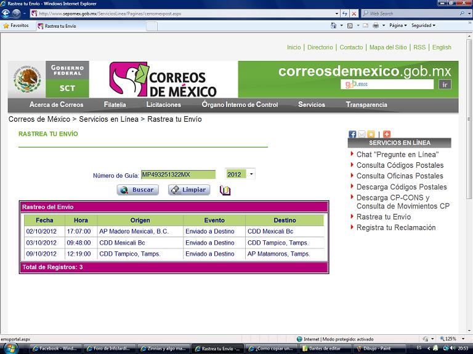473x354 pixels.
Task: Open the year 2012 dropdown
Action: click(251, 174)
